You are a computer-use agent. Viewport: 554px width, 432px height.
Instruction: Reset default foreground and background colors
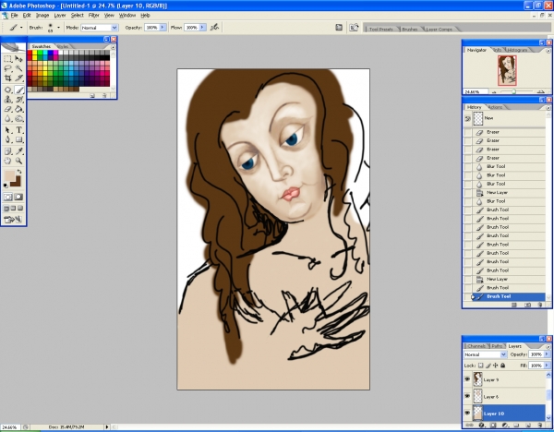[6, 186]
